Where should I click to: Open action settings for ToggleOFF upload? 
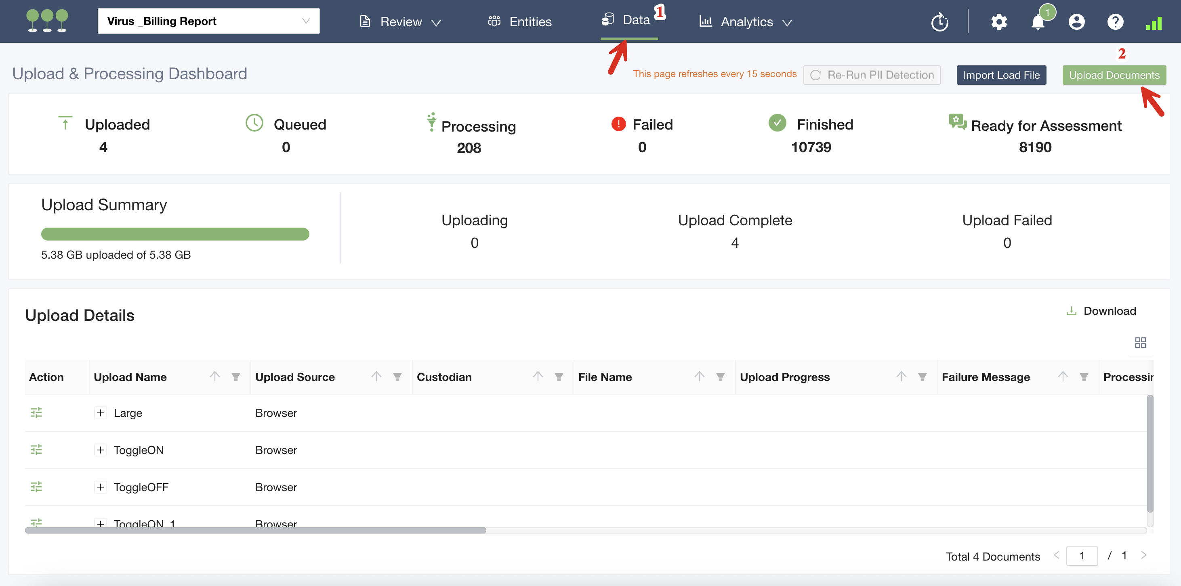pos(36,487)
